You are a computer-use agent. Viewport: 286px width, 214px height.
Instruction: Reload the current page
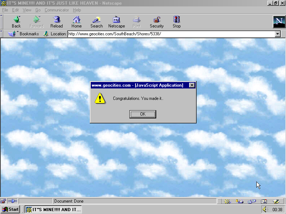56,22
